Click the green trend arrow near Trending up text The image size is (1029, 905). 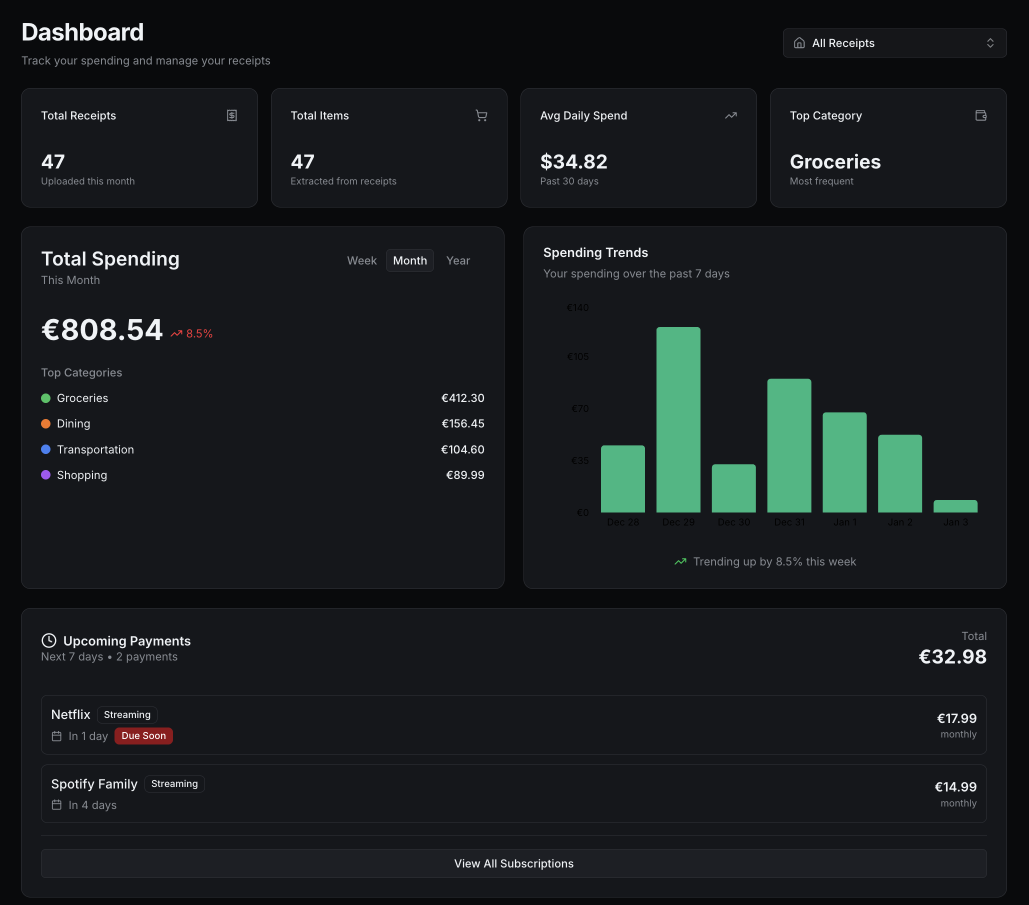[x=680, y=561]
